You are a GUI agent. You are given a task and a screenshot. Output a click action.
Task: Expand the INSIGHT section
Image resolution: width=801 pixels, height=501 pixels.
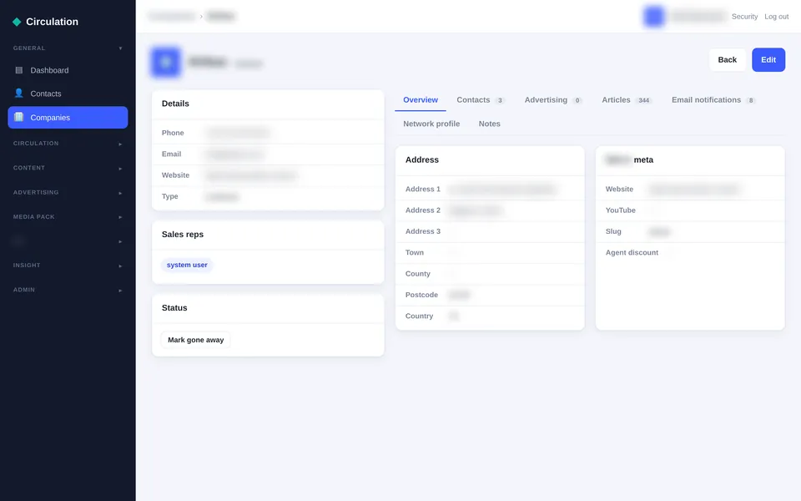click(68, 266)
